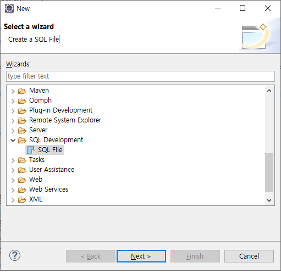Screen dimensions: 281x274
Task: Select the User Assistance label
Action: (x=52, y=170)
